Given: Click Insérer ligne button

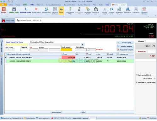Looking at the screenshot, I should tap(125, 43).
